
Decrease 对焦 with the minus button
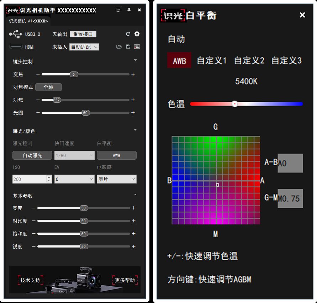point(38,100)
